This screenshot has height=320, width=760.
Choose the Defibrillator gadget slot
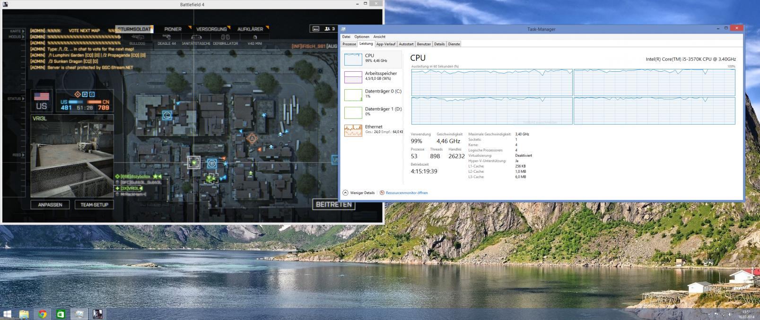point(226,40)
